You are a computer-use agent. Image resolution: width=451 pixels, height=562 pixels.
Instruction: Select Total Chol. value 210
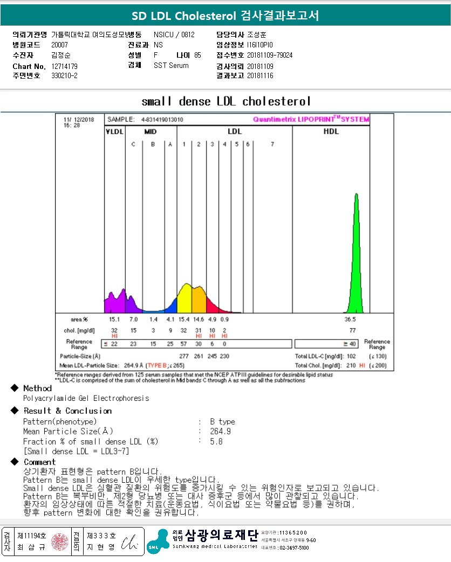(x=351, y=365)
